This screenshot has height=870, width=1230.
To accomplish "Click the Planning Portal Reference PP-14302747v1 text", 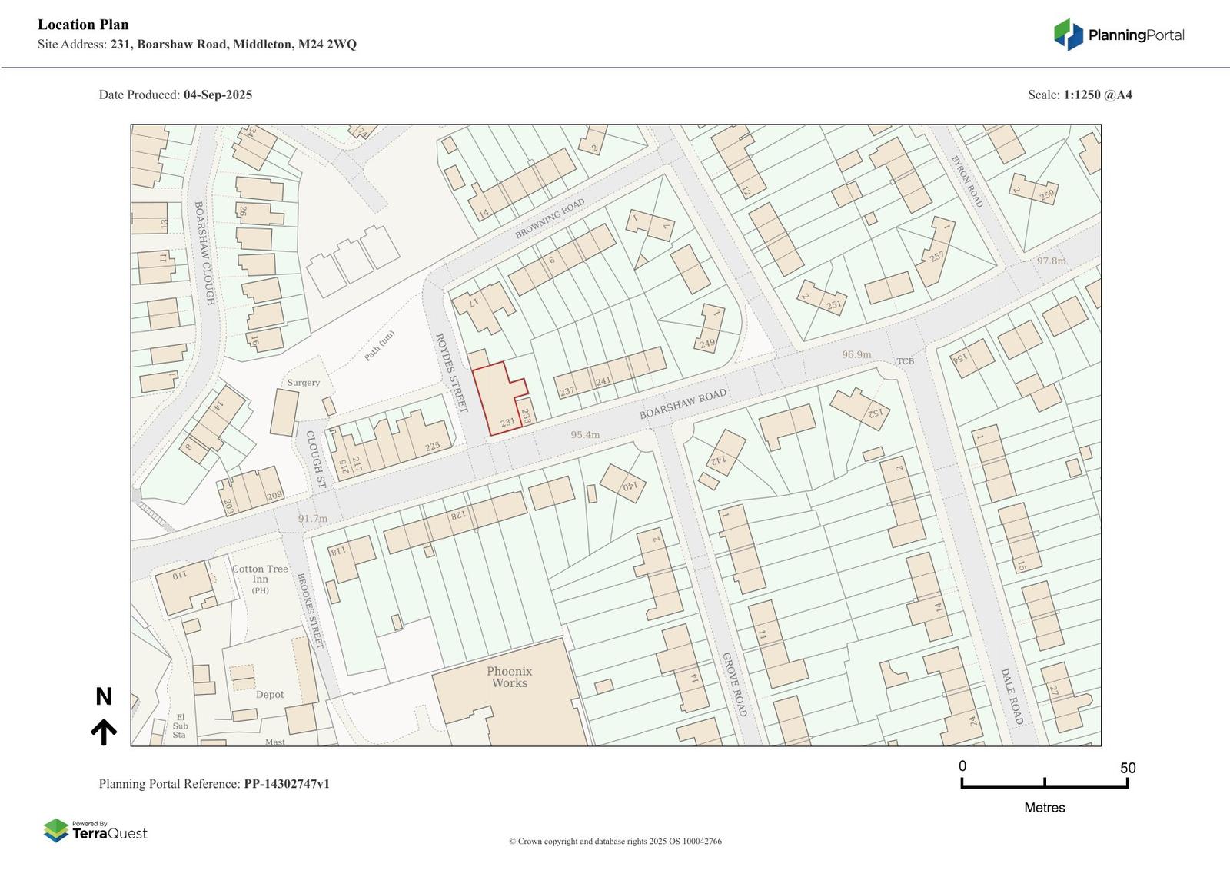I will click(x=214, y=784).
